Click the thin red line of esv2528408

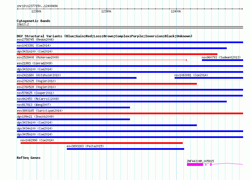click(x=102, y=60)
